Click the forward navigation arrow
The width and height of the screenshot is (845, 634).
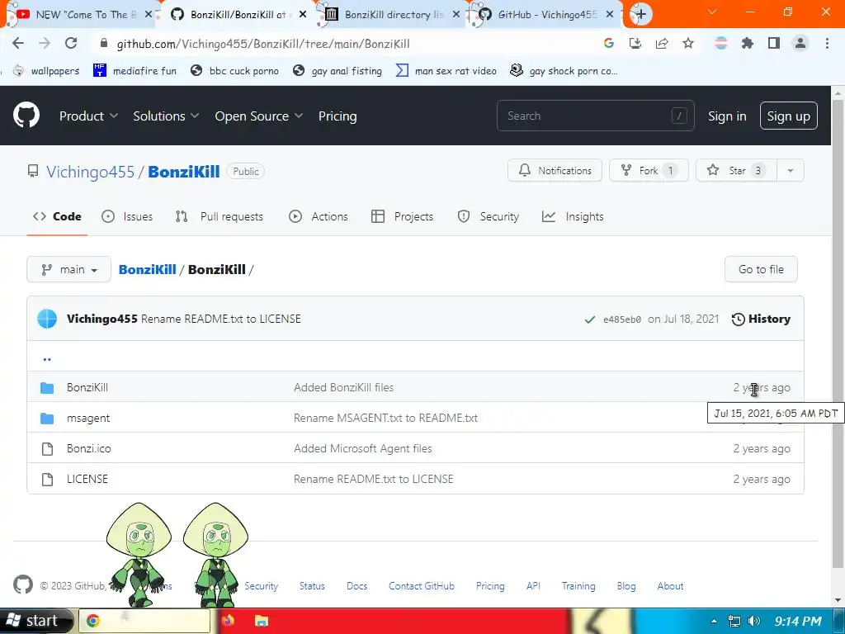pyautogui.click(x=45, y=43)
